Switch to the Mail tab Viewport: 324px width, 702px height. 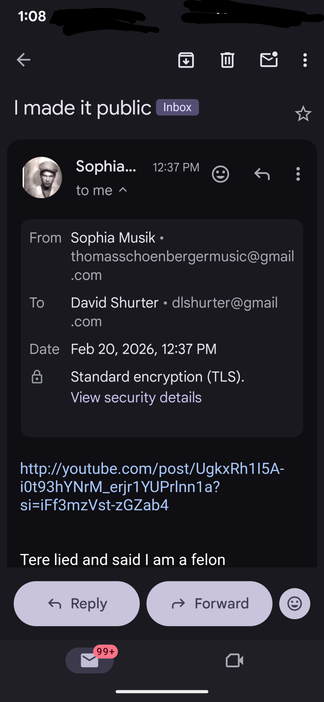pos(90,660)
